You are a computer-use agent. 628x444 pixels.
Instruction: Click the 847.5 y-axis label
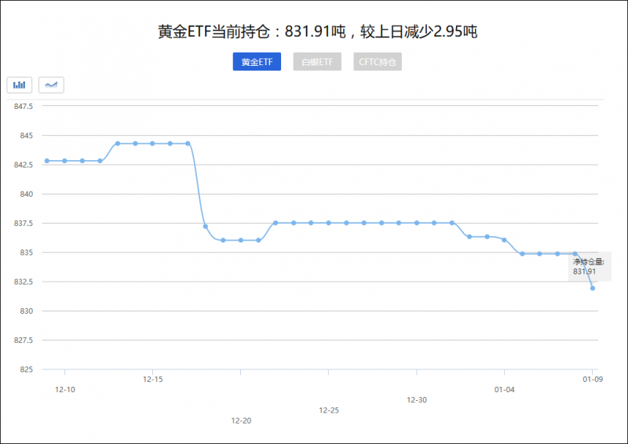(x=24, y=106)
